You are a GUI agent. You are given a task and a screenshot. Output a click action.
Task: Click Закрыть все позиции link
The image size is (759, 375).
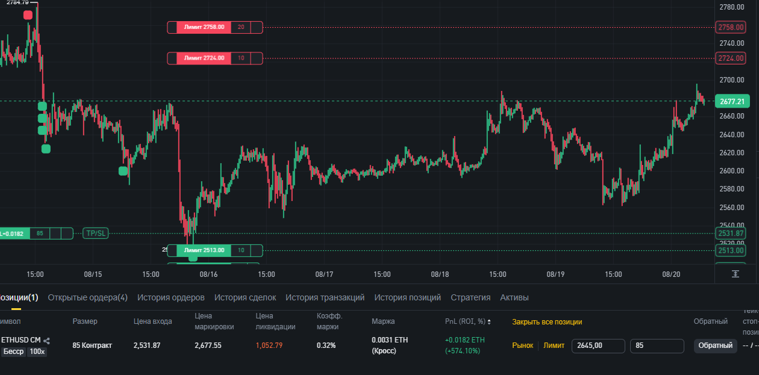(547, 321)
